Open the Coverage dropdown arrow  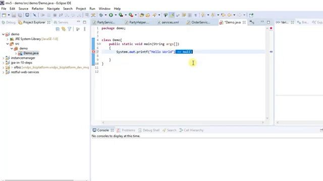point(126,15)
